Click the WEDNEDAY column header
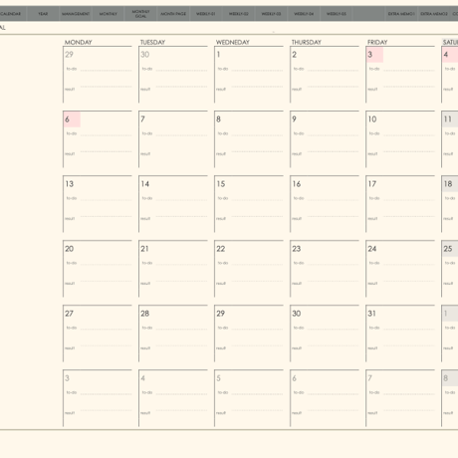458x458 pixels. point(233,42)
